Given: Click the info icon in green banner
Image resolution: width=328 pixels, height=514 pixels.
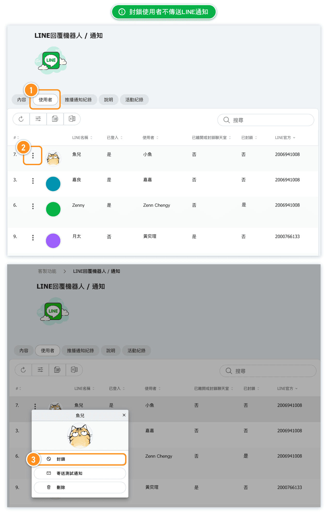Looking at the screenshot, I should [122, 12].
